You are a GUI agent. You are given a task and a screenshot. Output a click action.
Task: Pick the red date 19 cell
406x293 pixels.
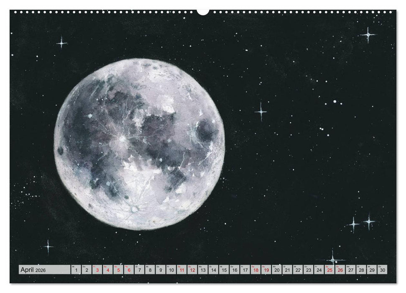click(266, 270)
